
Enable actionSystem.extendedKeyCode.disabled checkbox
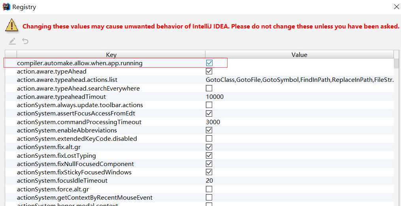(x=209, y=138)
